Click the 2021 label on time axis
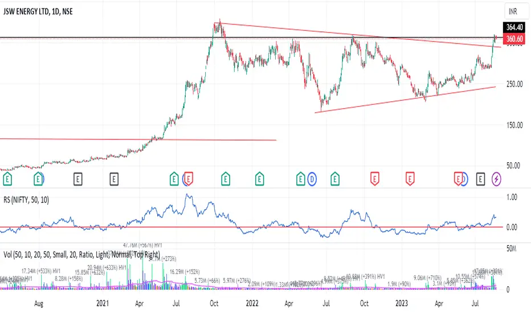 coord(103,303)
